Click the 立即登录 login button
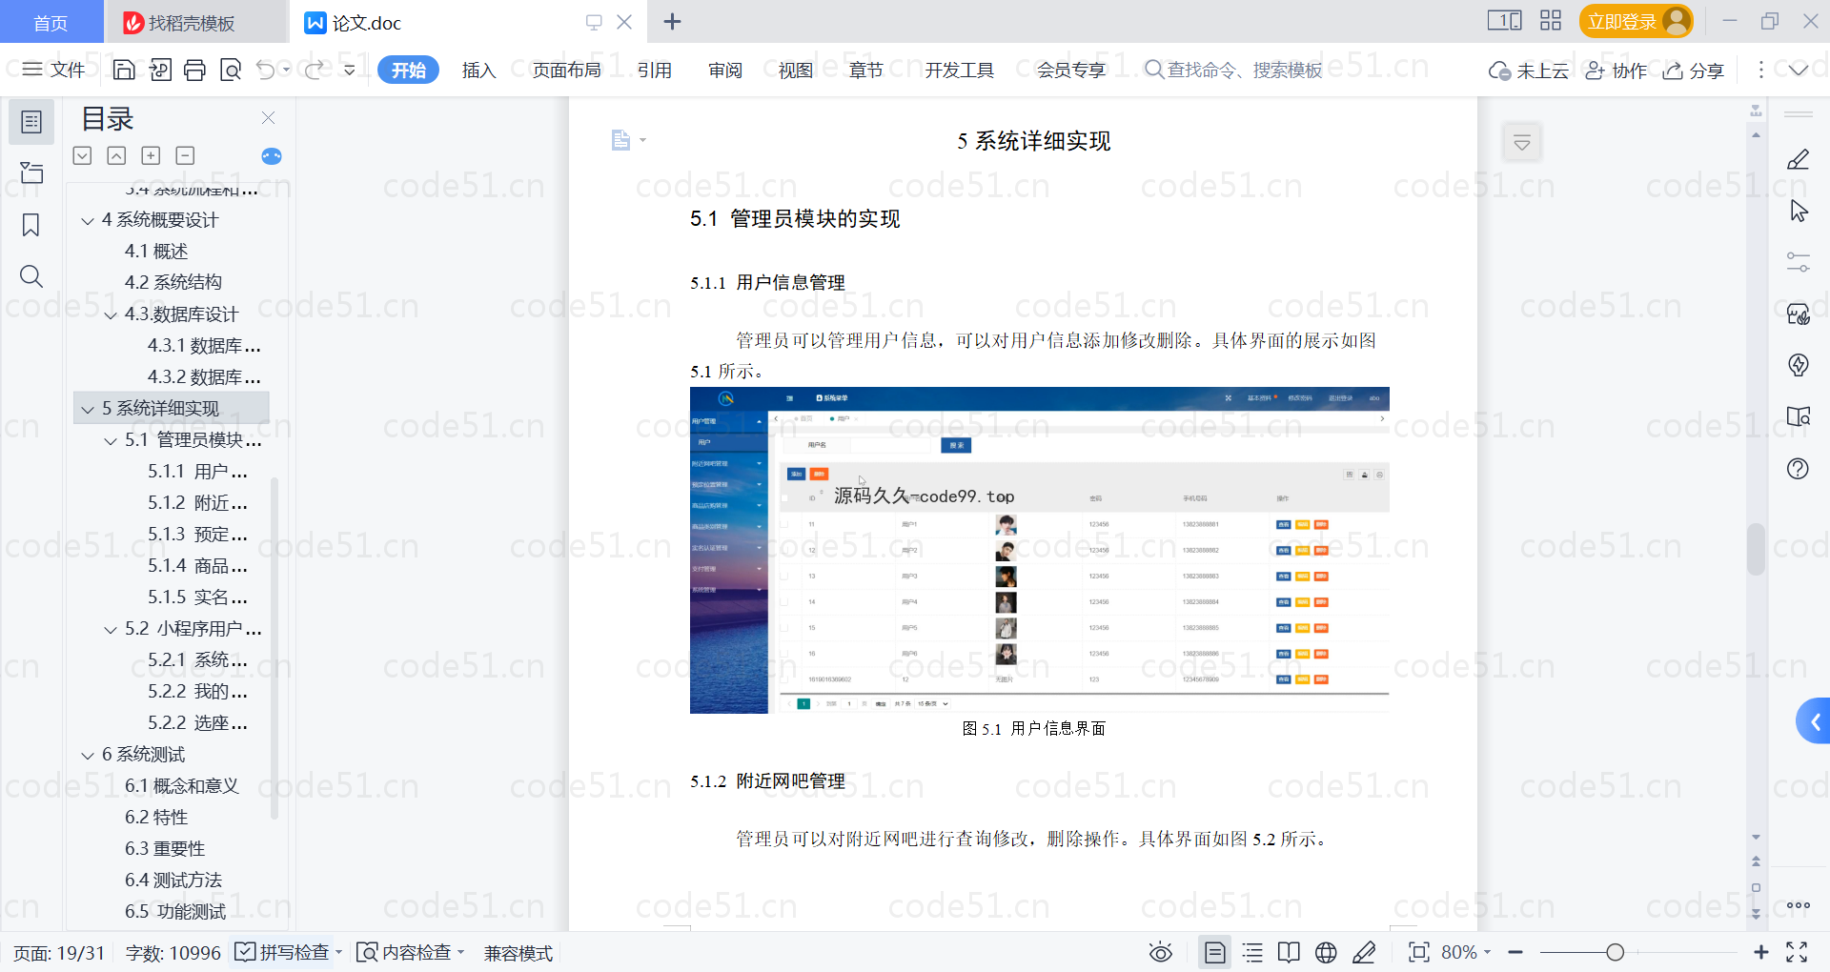Screen dimensions: 1830x972 point(1636,21)
